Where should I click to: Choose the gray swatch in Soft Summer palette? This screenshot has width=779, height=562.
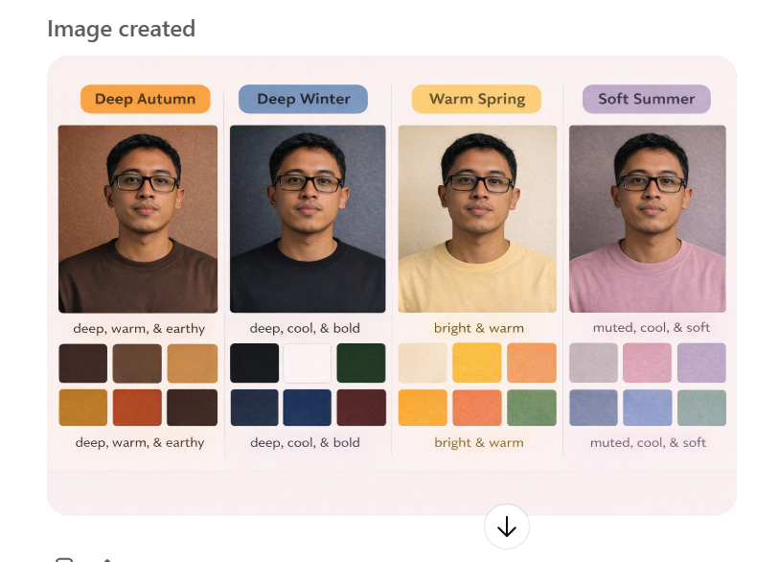click(594, 363)
